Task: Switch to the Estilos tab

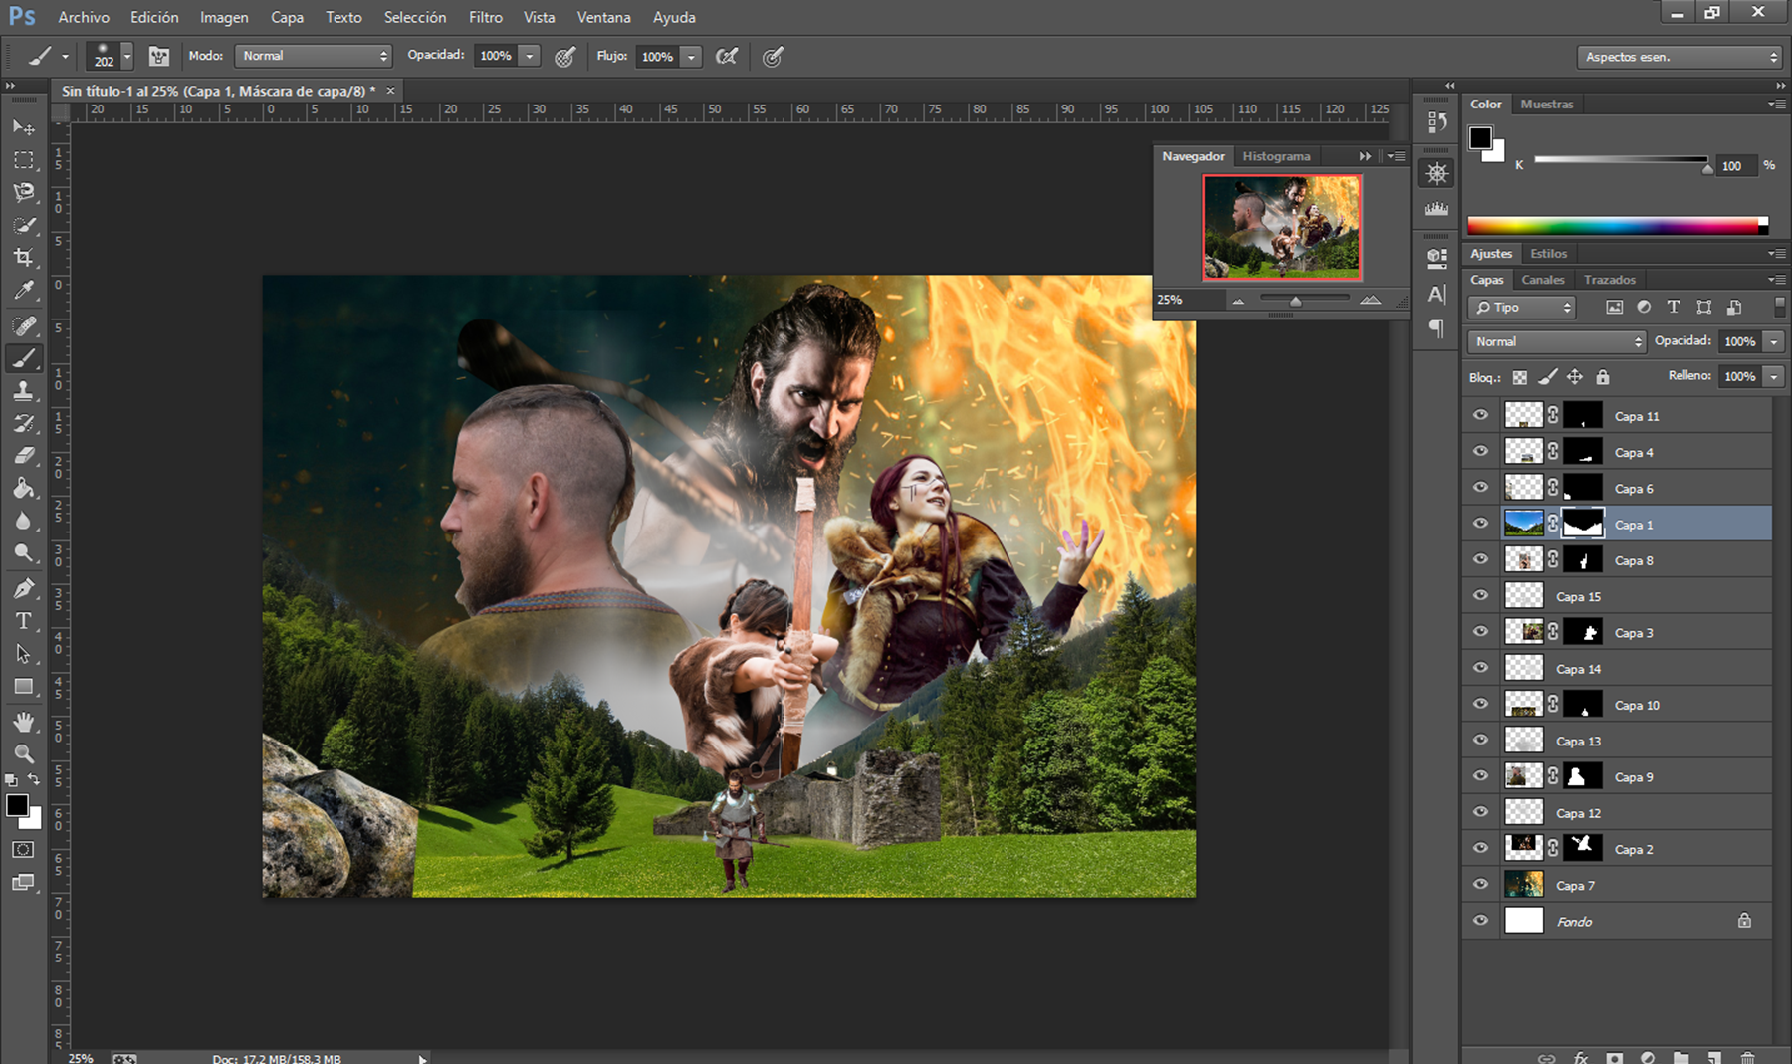Action: [x=1548, y=254]
